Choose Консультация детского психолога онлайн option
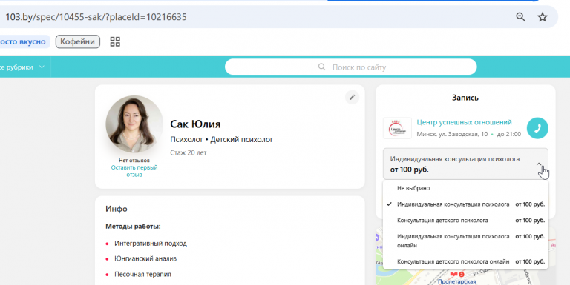 [465, 261]
